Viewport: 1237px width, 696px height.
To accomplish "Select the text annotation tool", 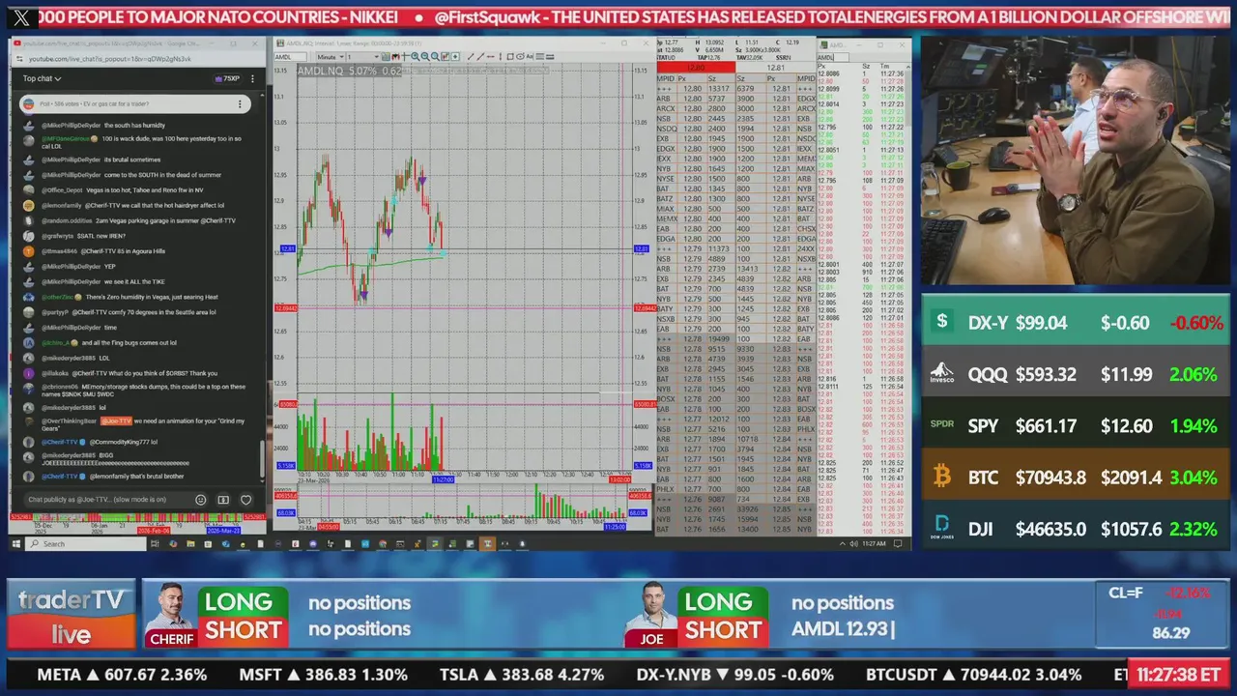I will (x=530, y=57).
